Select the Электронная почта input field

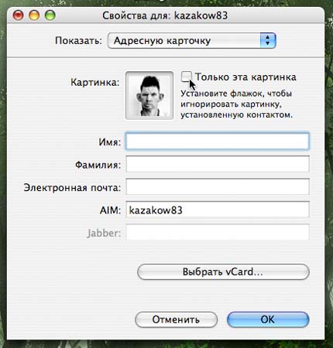218,186
